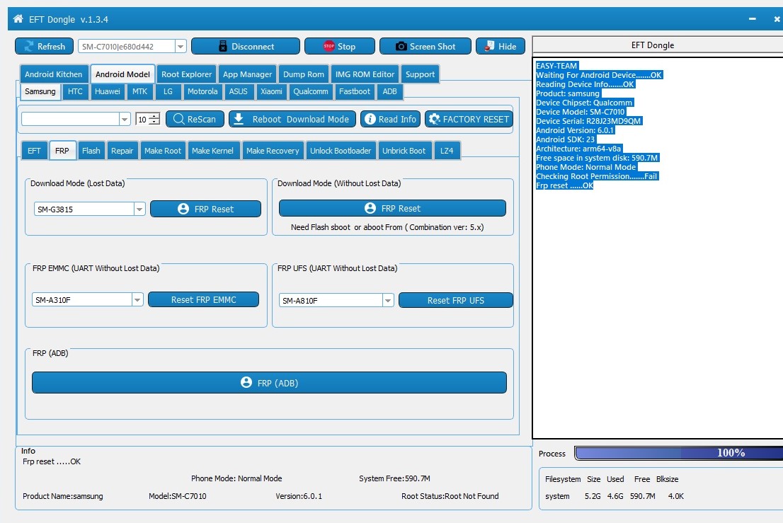
Task: Select the FRP sub-tab
Action: 62,151
